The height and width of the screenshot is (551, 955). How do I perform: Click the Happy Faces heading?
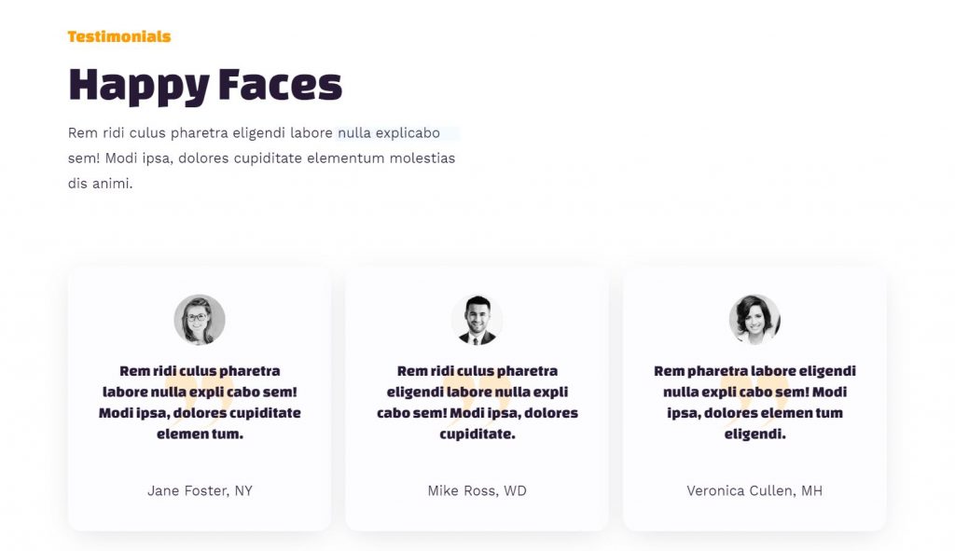205,86
